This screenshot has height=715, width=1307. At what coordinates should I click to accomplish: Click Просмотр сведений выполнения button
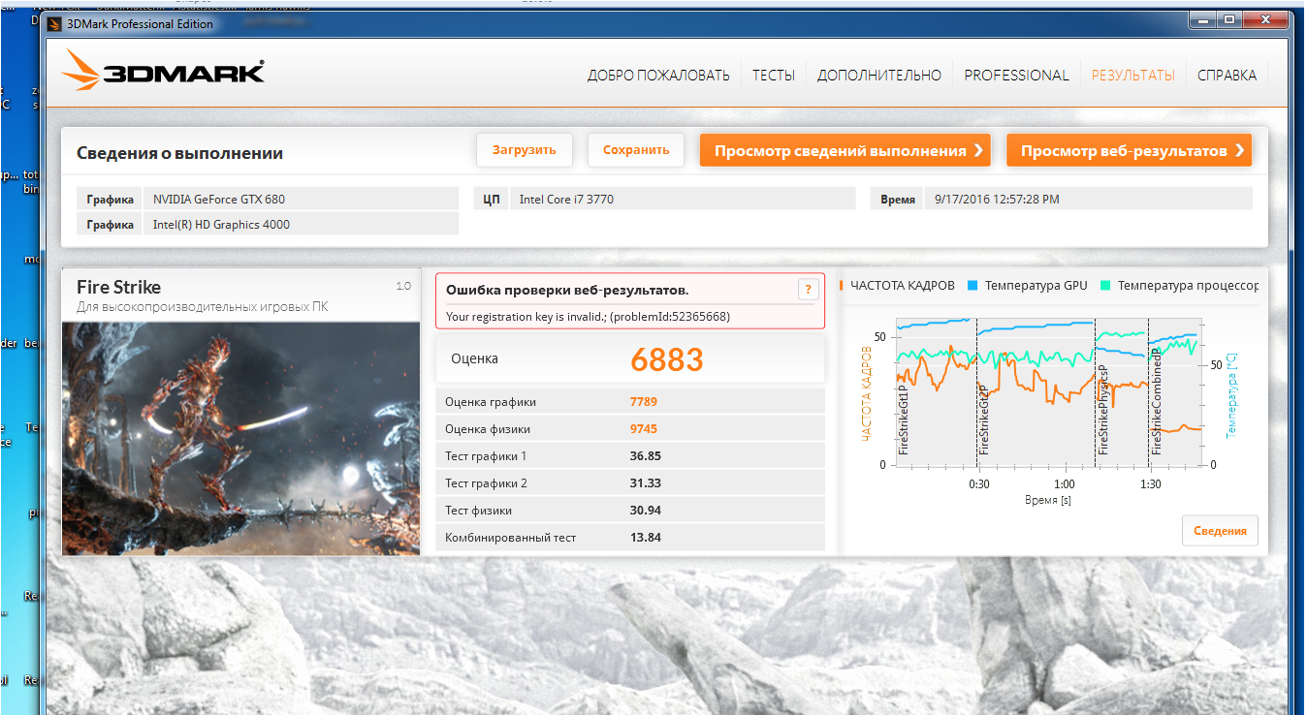[x=845, y=150]
